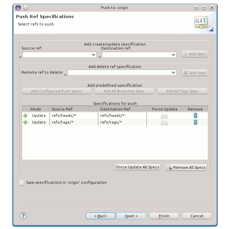Click Add All Tags Spec
Viewport: 230px width, 229px height.
183,91
